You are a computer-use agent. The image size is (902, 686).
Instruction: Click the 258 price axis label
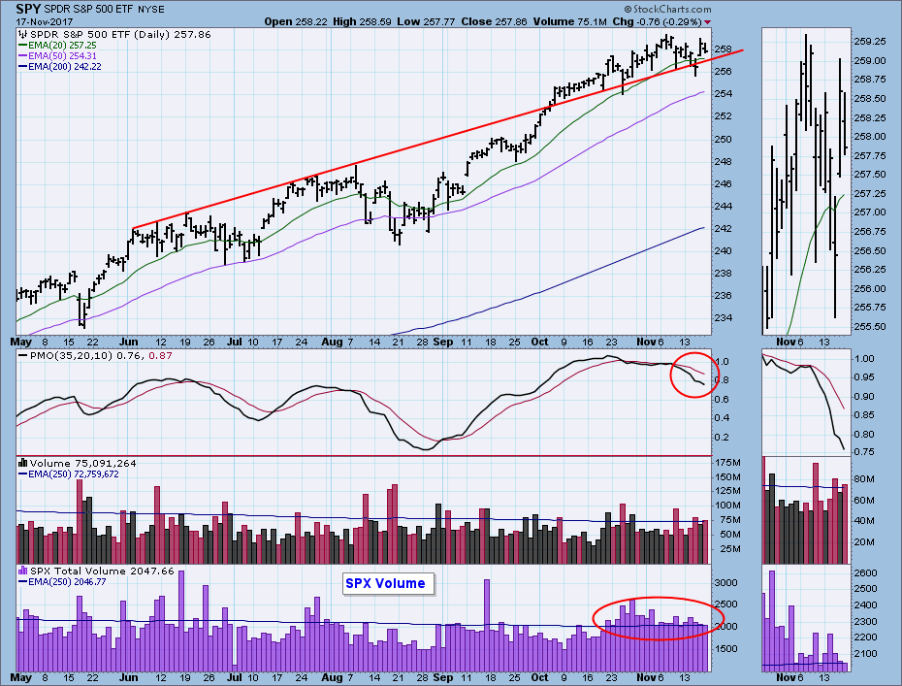click(x=724, y=49)
